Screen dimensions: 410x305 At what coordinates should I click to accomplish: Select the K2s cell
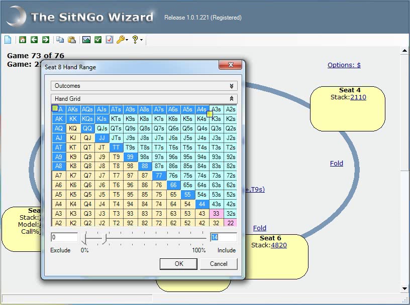click(x=231, y=119)
